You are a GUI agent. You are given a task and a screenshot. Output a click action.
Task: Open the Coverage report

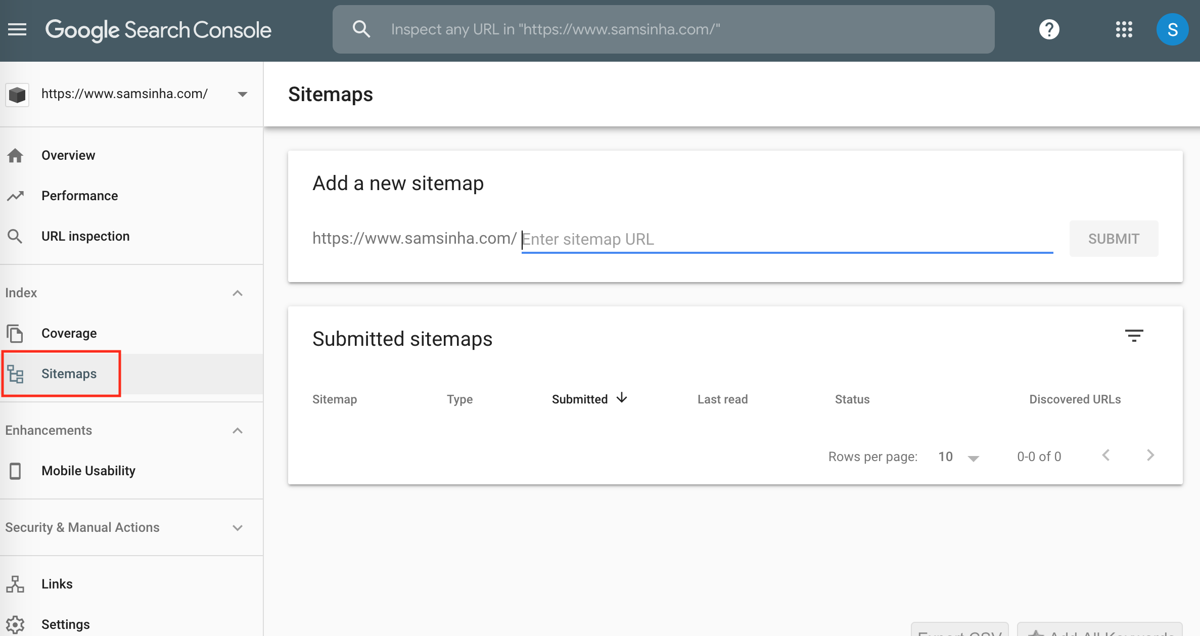(x=131, y=333)
